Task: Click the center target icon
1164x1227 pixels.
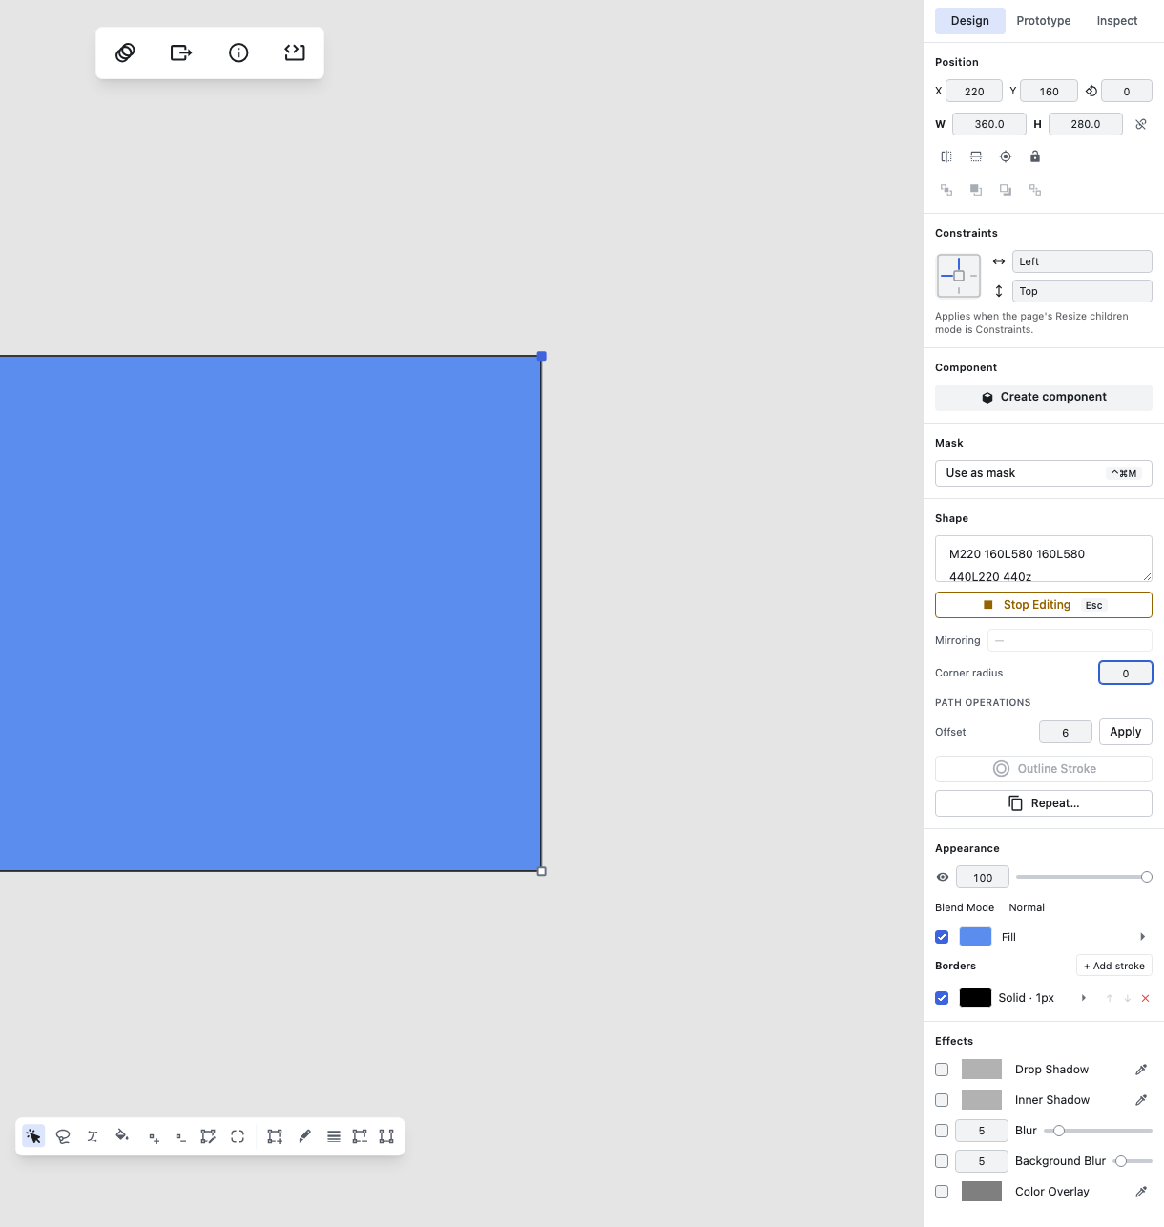Action: coord(1006,156)
